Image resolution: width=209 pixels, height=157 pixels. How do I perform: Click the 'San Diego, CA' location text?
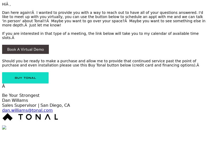[55, 105]
